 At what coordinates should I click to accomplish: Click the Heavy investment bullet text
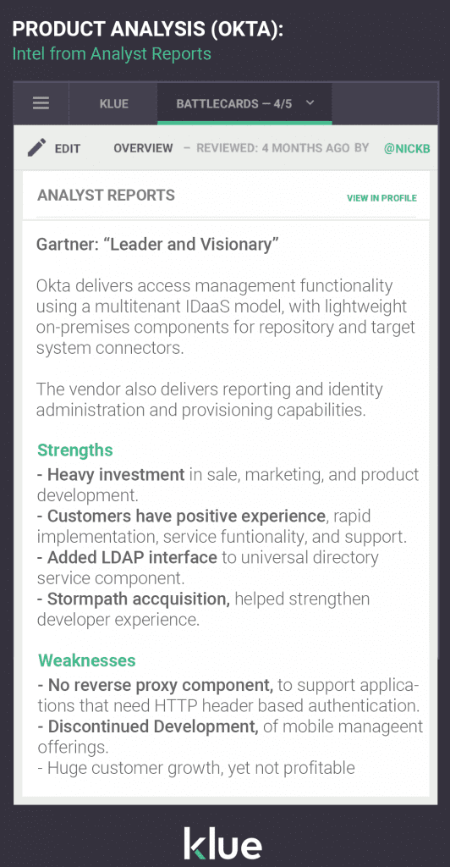pyautogui.click(x=228, y=483)
